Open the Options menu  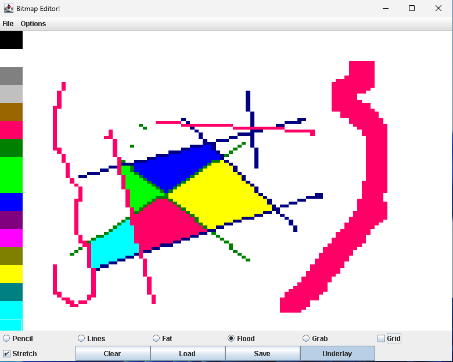tap(33, 24)
